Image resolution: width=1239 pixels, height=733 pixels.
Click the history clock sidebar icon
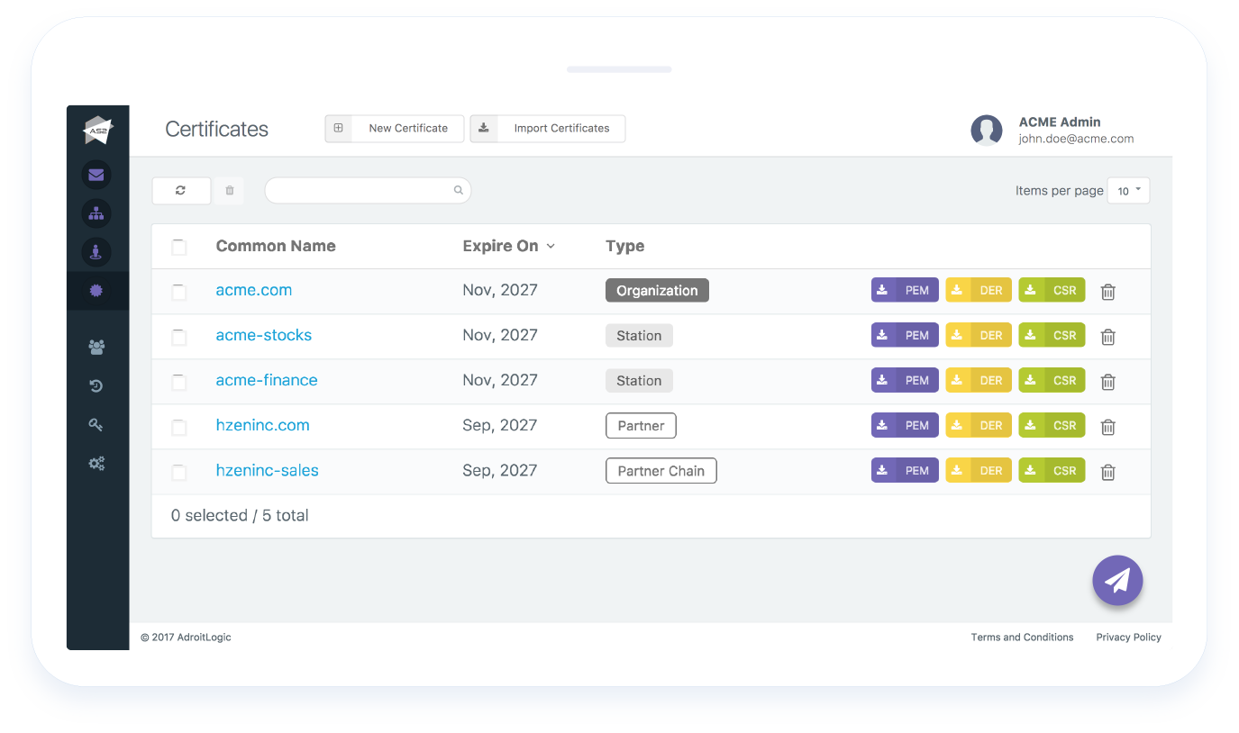point(96,386)
